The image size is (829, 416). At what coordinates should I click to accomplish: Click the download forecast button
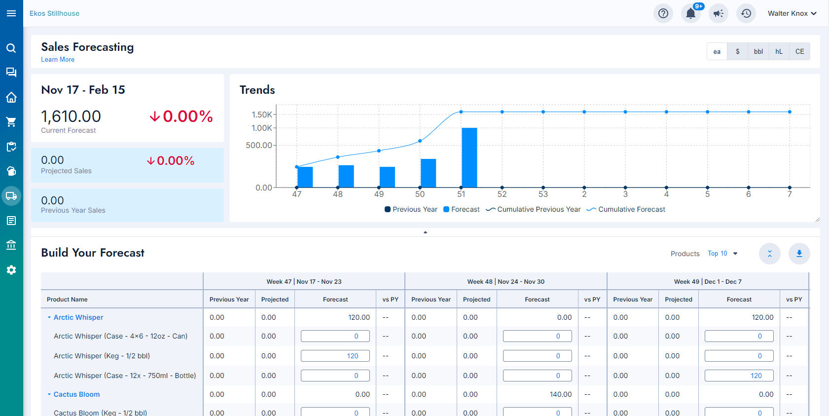coord(799,254)
